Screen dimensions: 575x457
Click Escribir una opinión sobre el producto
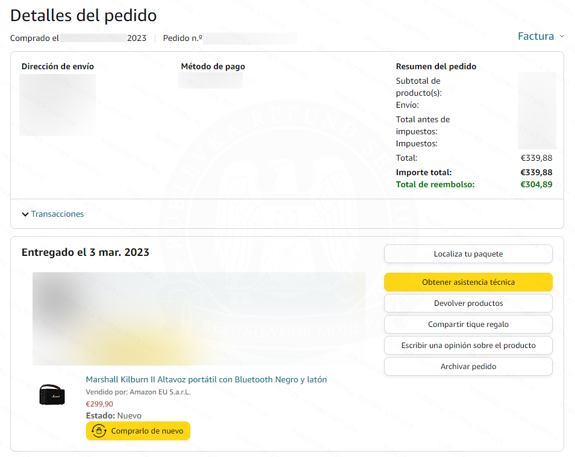coord(468,345)
